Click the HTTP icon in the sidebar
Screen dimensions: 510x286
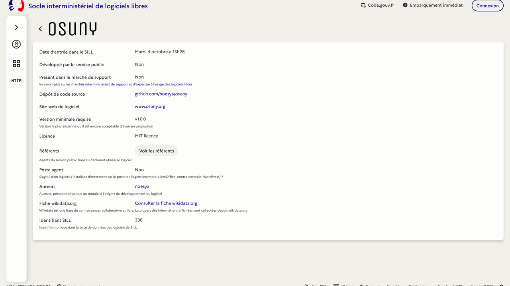(x=16, y=81)
